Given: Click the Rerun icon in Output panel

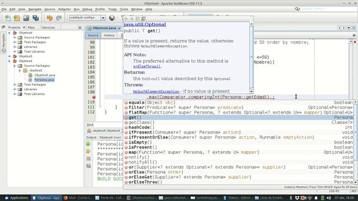Looking at the screenshot, I should 88,144.
